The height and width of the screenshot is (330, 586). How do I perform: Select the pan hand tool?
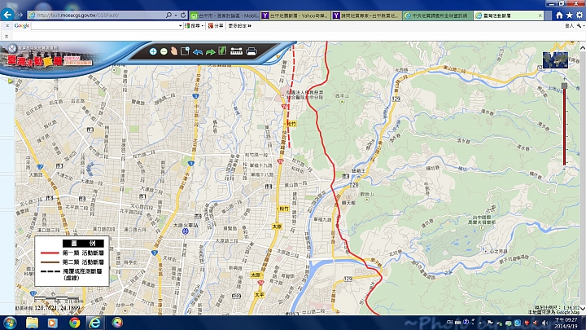[x=174, y=51]
